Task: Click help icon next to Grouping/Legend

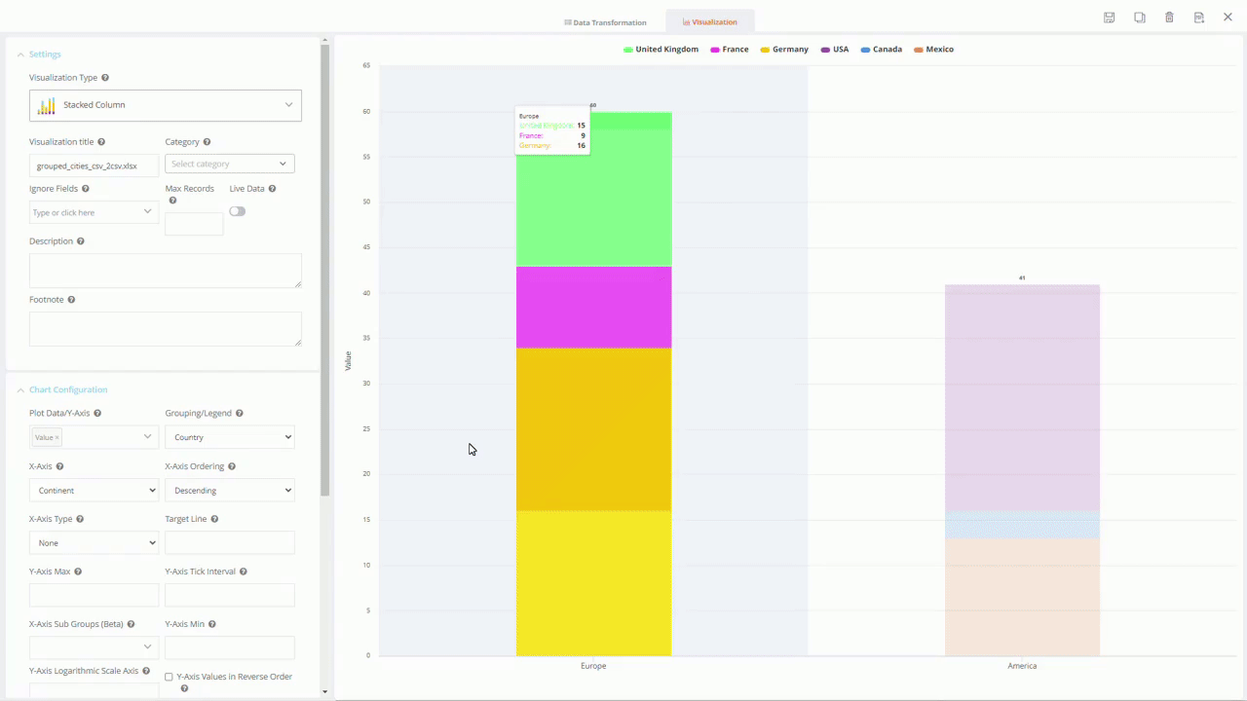Action: click(x=240, y=414)
